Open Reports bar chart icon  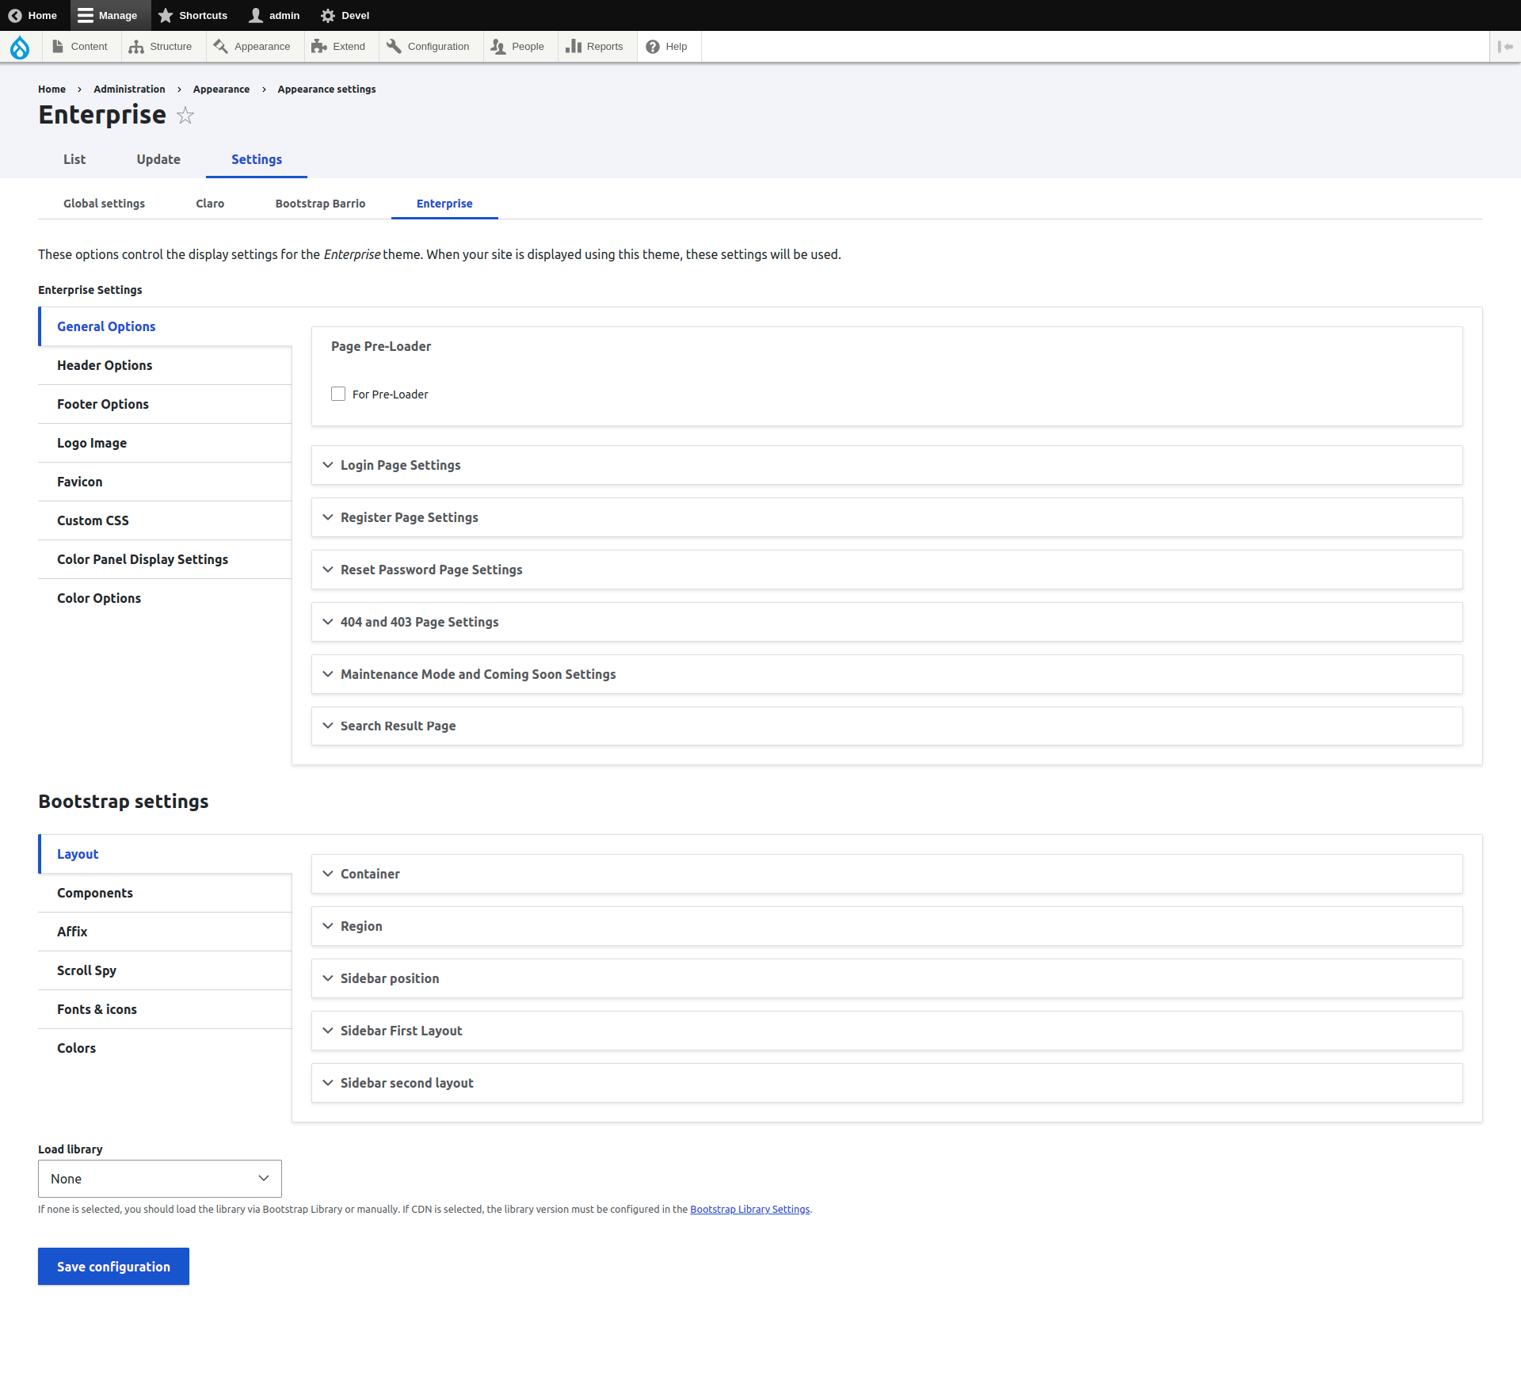(x=574, y=47)
